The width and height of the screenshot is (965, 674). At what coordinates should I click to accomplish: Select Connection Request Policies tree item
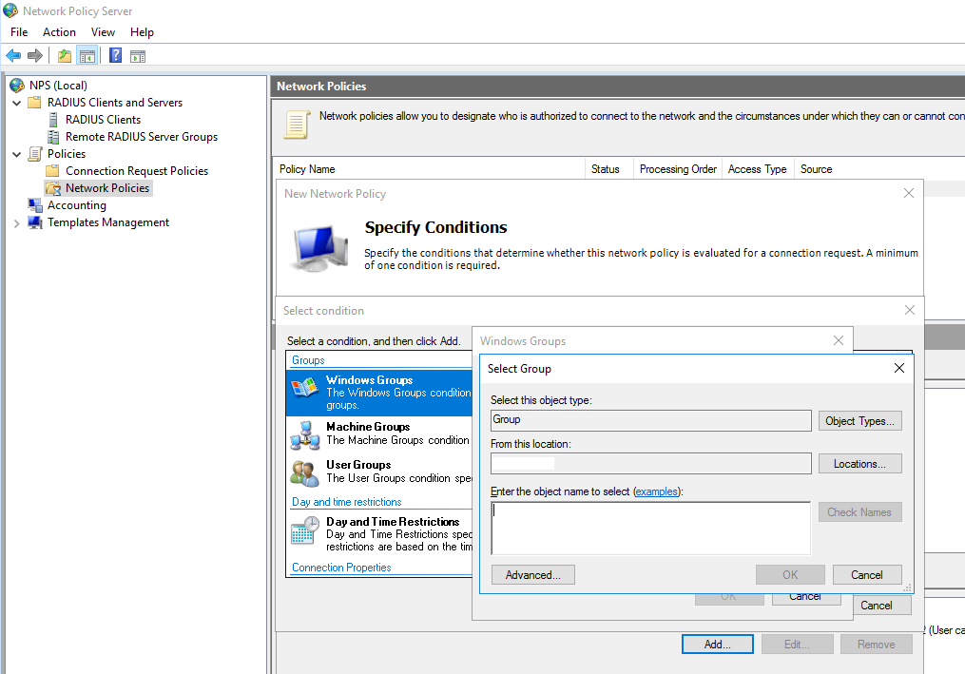[137, 171]
